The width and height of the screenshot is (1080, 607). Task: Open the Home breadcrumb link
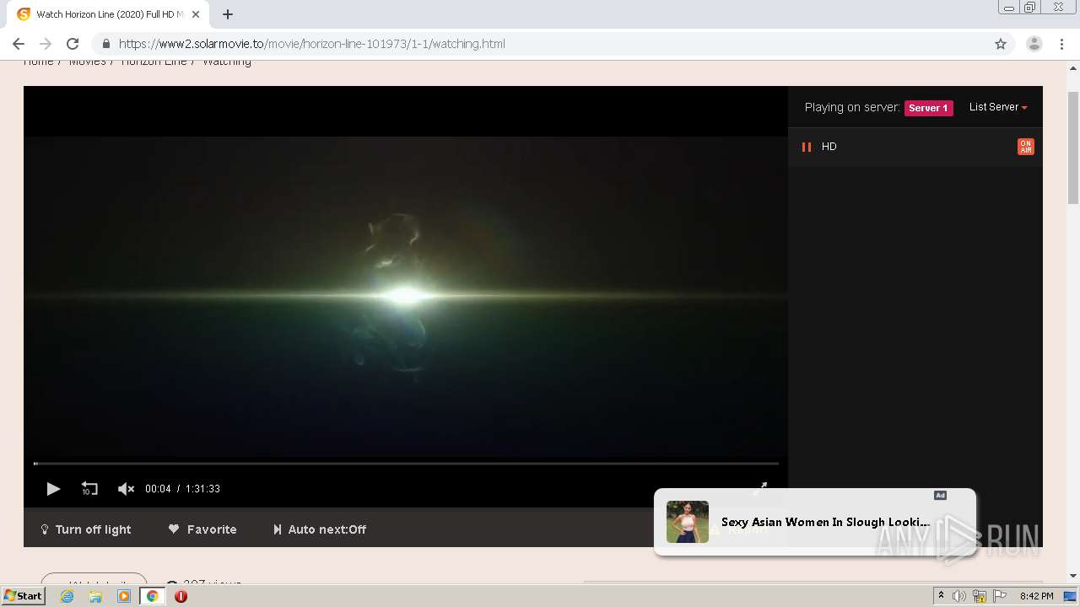coord(38,62)
